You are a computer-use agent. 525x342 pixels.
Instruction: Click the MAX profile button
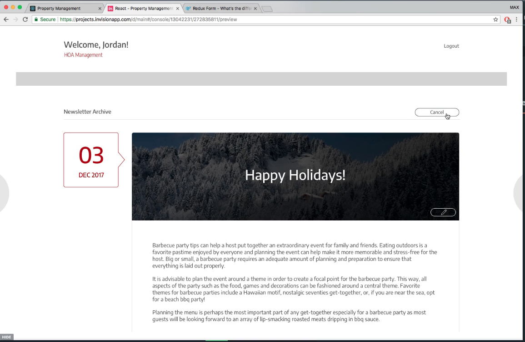(x=514, y=7)
